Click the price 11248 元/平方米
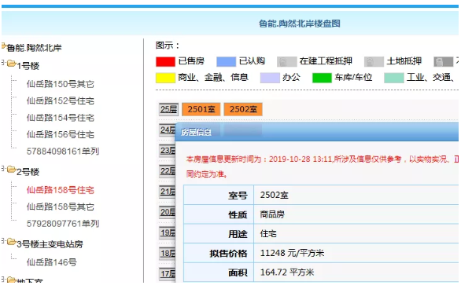 [292, 253]
